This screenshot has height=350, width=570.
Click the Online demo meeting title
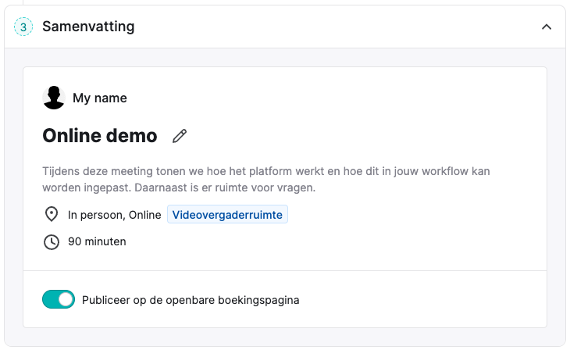(x=100, y=136)
